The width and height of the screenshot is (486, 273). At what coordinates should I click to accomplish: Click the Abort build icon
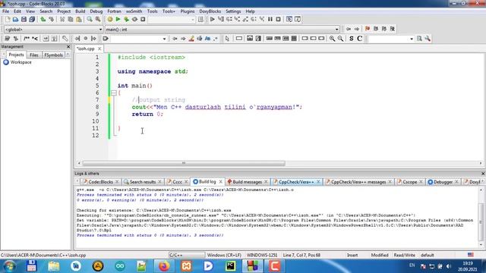143,19
